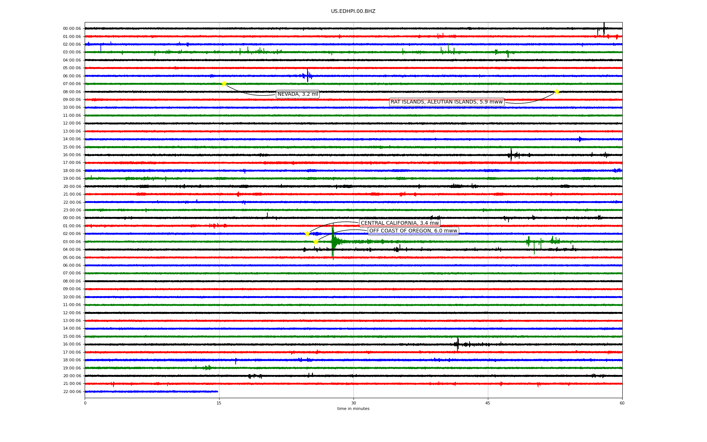
Task: Click the black spike on second 16:00:06 trace
Action: coord(458,344)
